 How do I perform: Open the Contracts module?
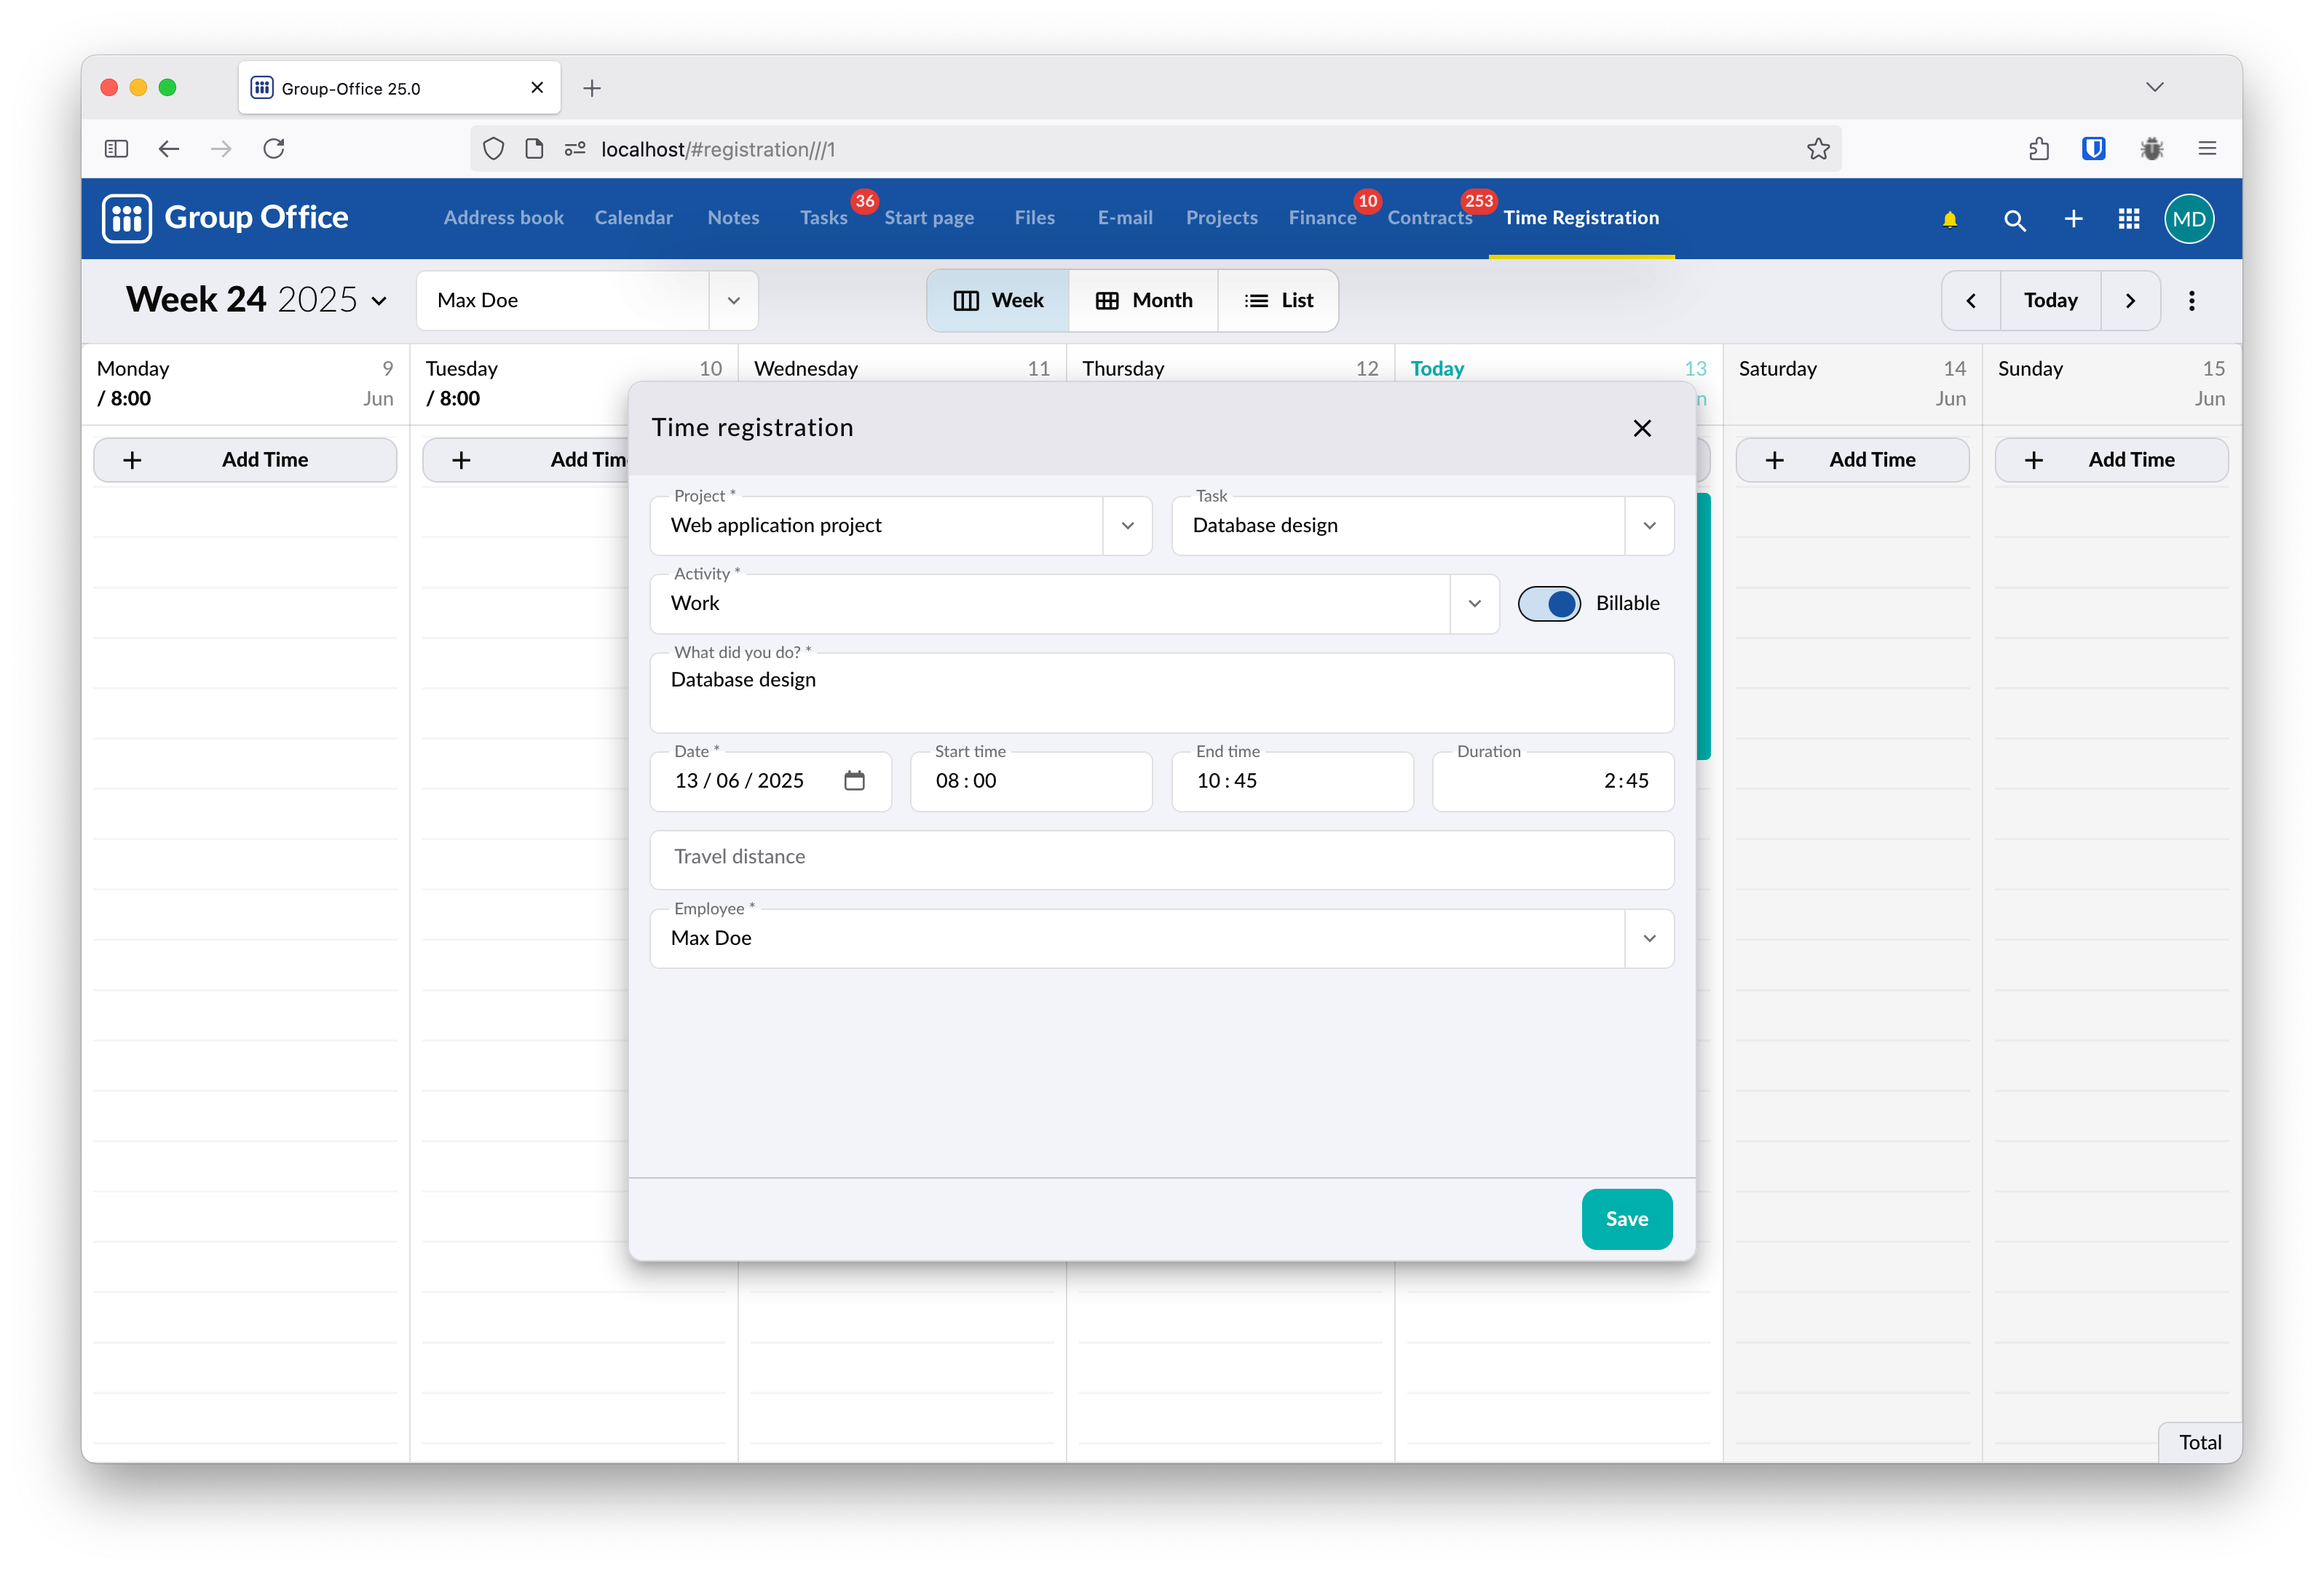click(1430, 218)
